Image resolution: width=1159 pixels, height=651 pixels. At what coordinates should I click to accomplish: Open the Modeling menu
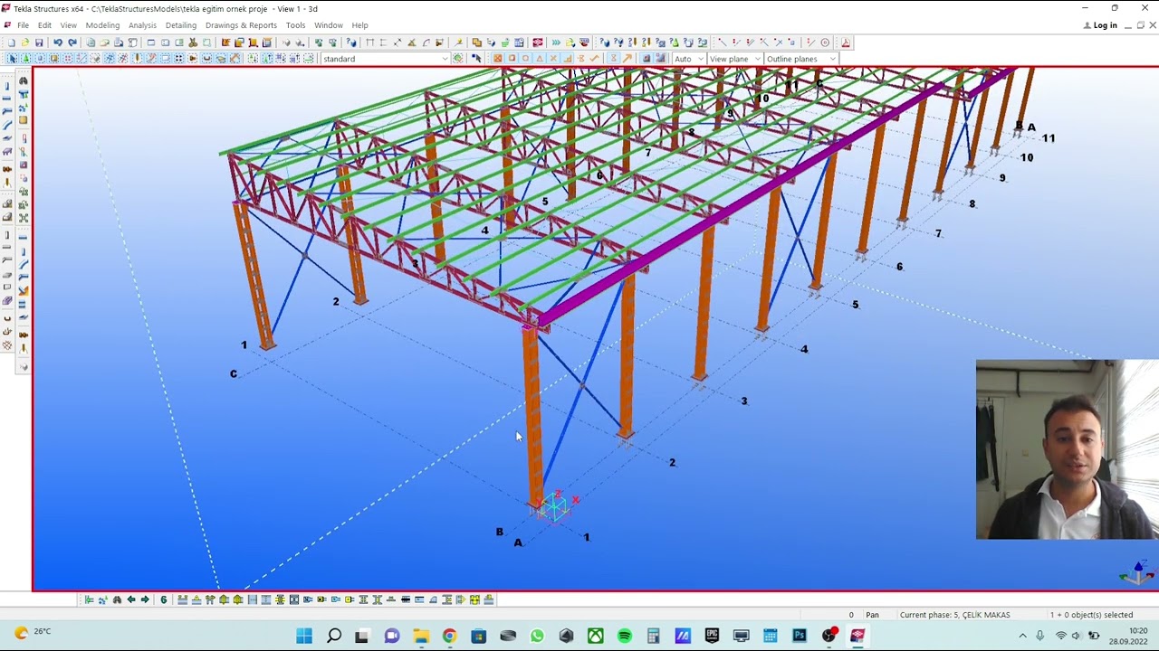click(x=102, y=25)
